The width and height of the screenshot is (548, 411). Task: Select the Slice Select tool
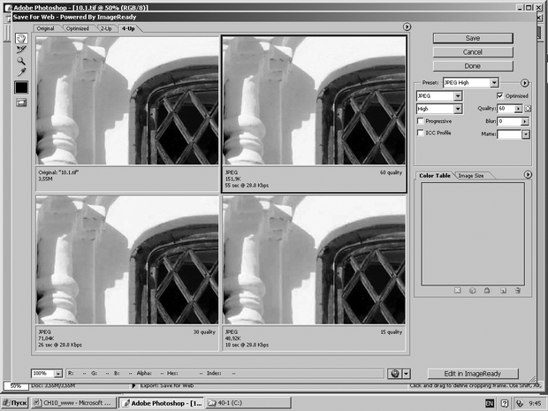[x=20, y=49]
